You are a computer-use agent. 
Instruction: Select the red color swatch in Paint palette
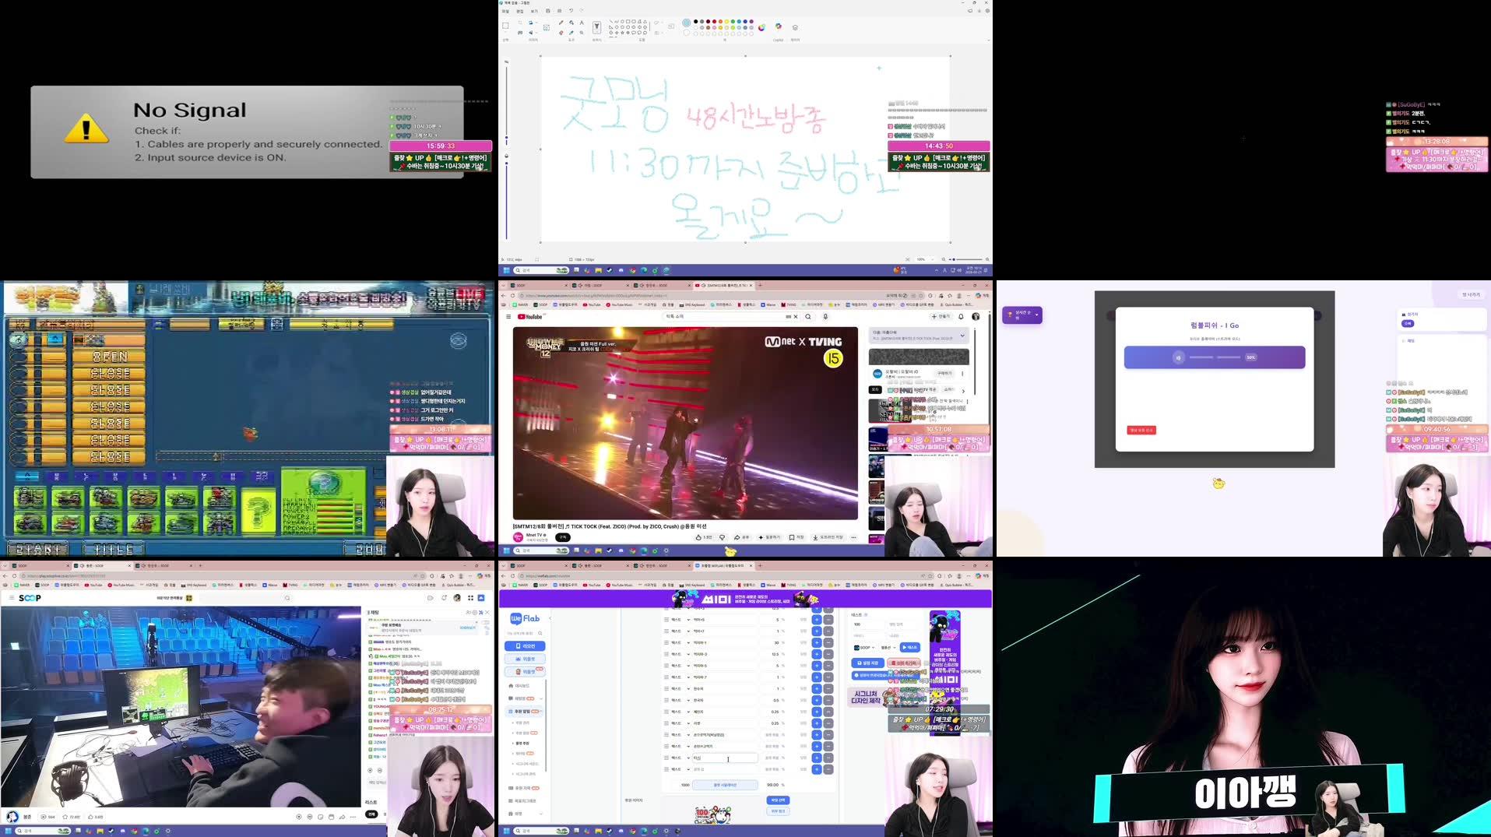(714, 22)
